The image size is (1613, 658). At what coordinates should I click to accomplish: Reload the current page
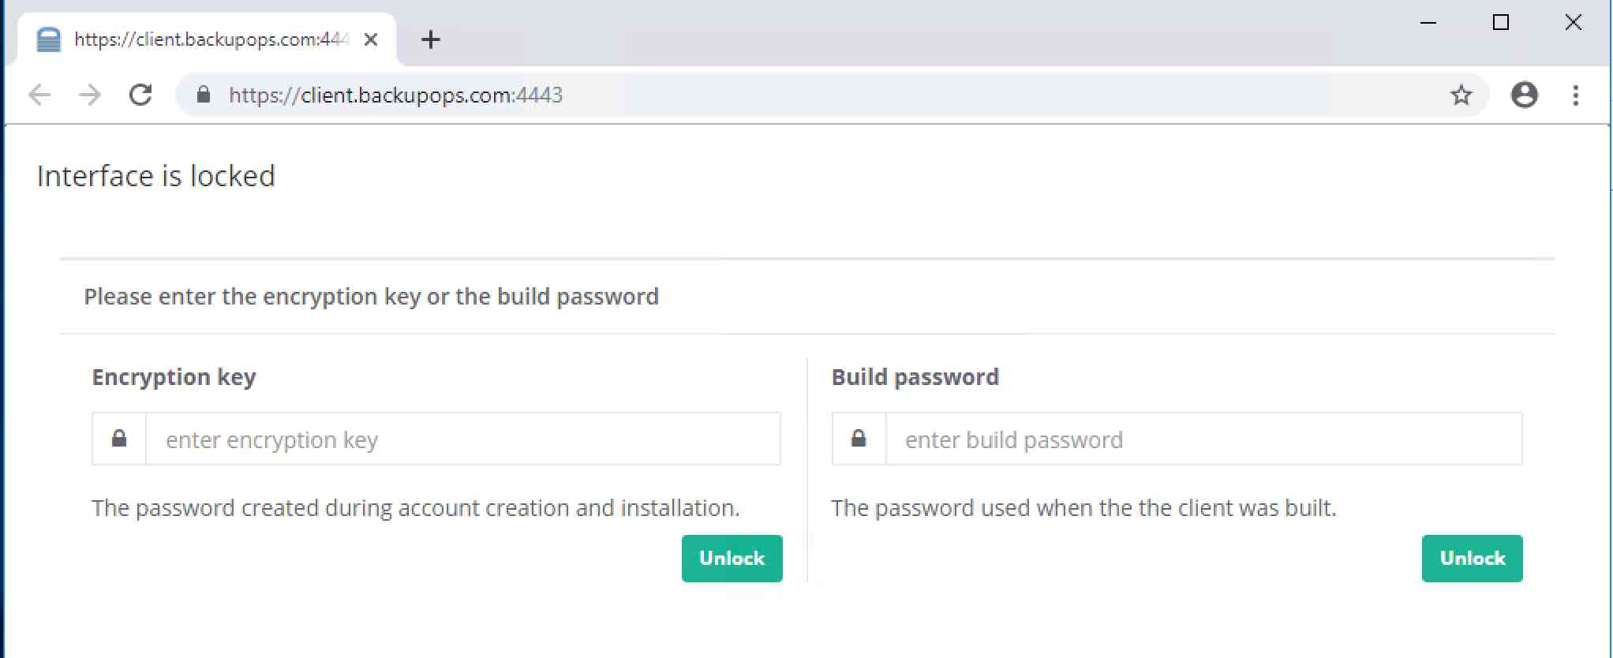(x=140, y=95)
